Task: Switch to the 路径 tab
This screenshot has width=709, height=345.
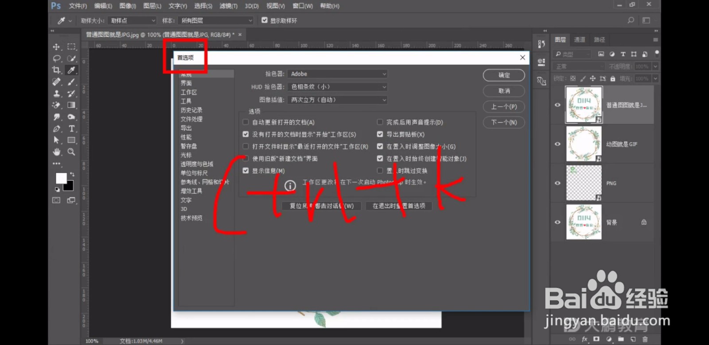Action: [599, 39]
